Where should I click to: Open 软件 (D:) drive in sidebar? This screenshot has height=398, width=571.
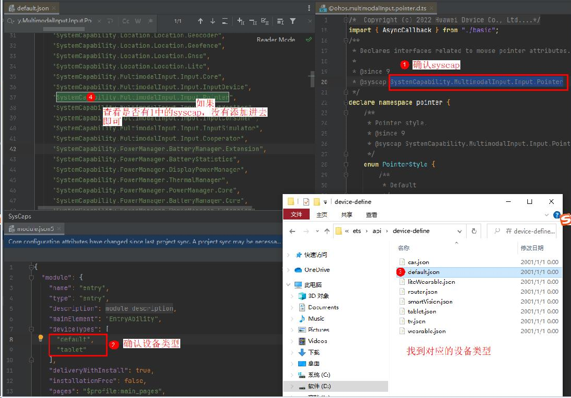click(x=320, y=386)
